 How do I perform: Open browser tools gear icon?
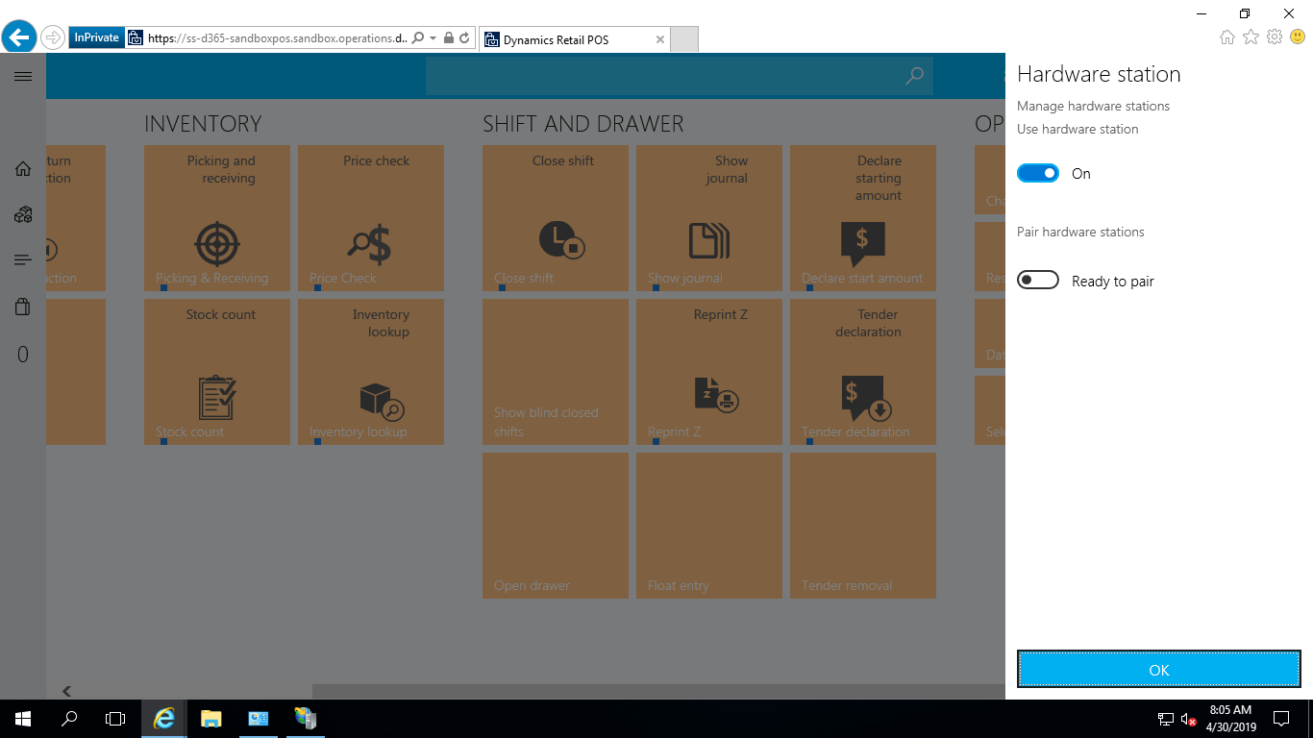point(1275,37)
